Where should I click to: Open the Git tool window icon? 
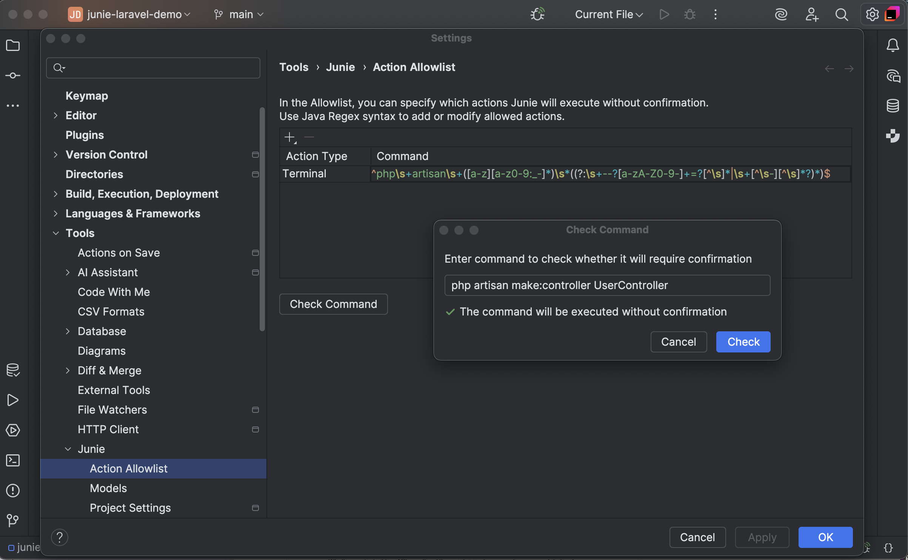click(x=13, y=521)
